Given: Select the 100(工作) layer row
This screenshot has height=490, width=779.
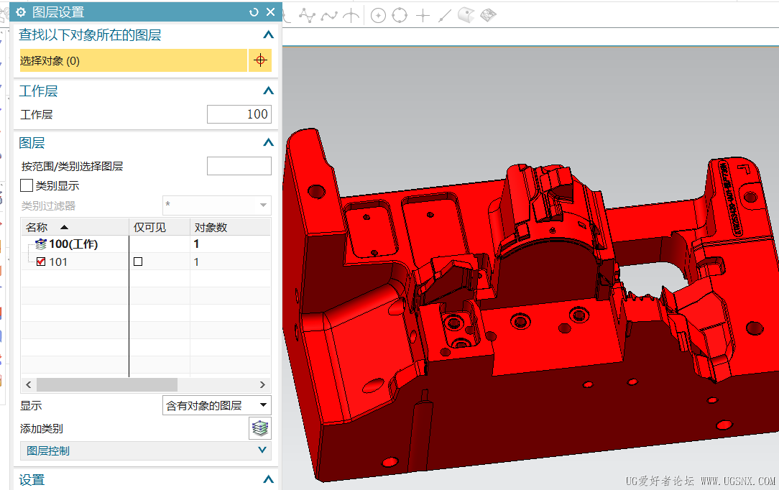Looking at the screenshot, I should 73,244.
